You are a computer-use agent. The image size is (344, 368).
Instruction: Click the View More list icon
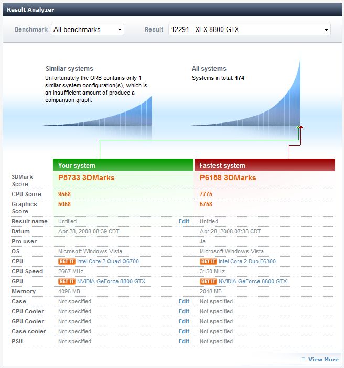click(x=303, y=359)
